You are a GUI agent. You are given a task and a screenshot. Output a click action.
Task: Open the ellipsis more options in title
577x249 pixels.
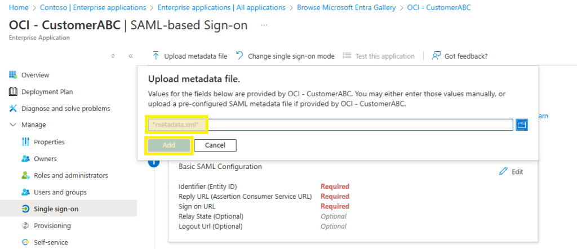pyautogui.click(x=264, y=25)
